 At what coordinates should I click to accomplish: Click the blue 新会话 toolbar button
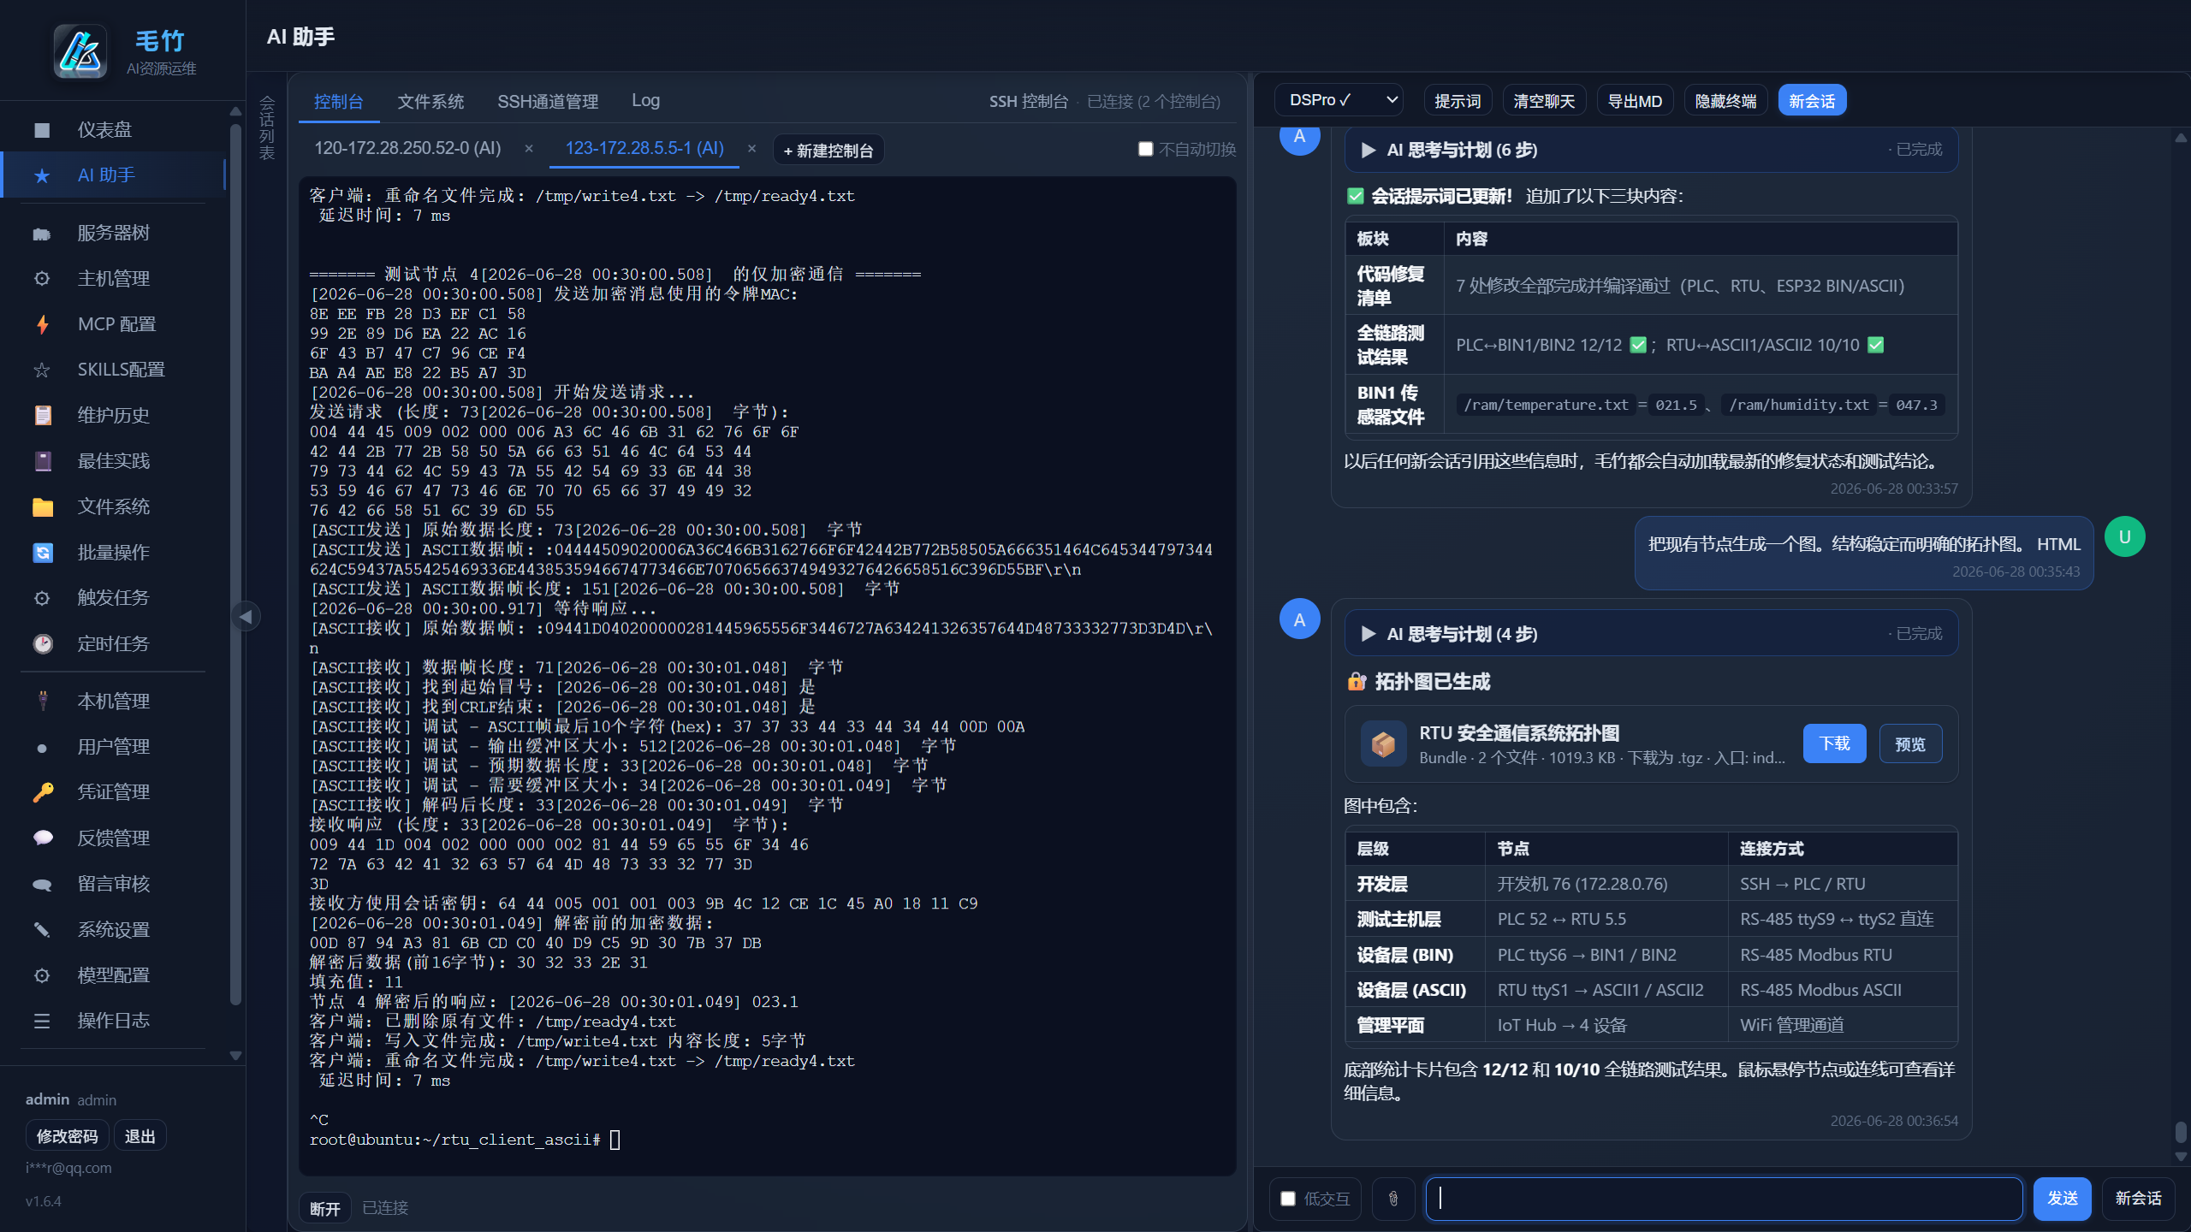click(x=1812, y=101)
